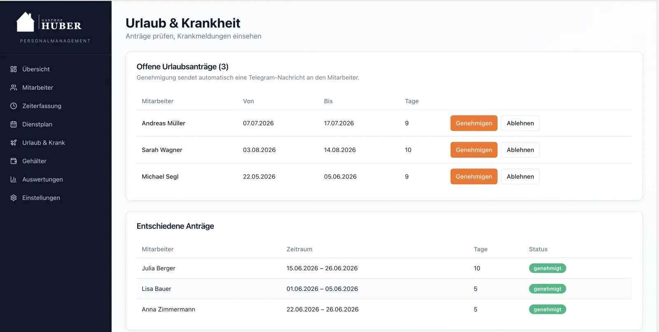
Task: Select the name Andreas Müller
Action: point(164,123)
